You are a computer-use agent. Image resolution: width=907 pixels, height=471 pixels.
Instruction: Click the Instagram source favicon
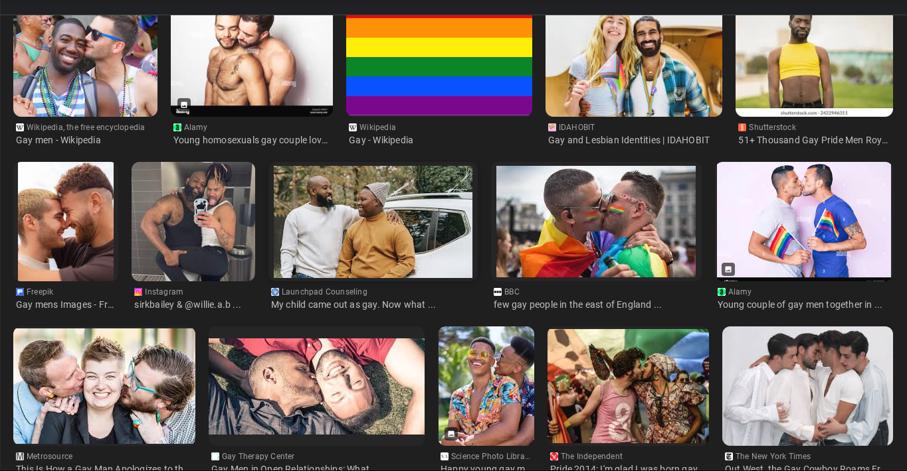click(x=138, y=292)
